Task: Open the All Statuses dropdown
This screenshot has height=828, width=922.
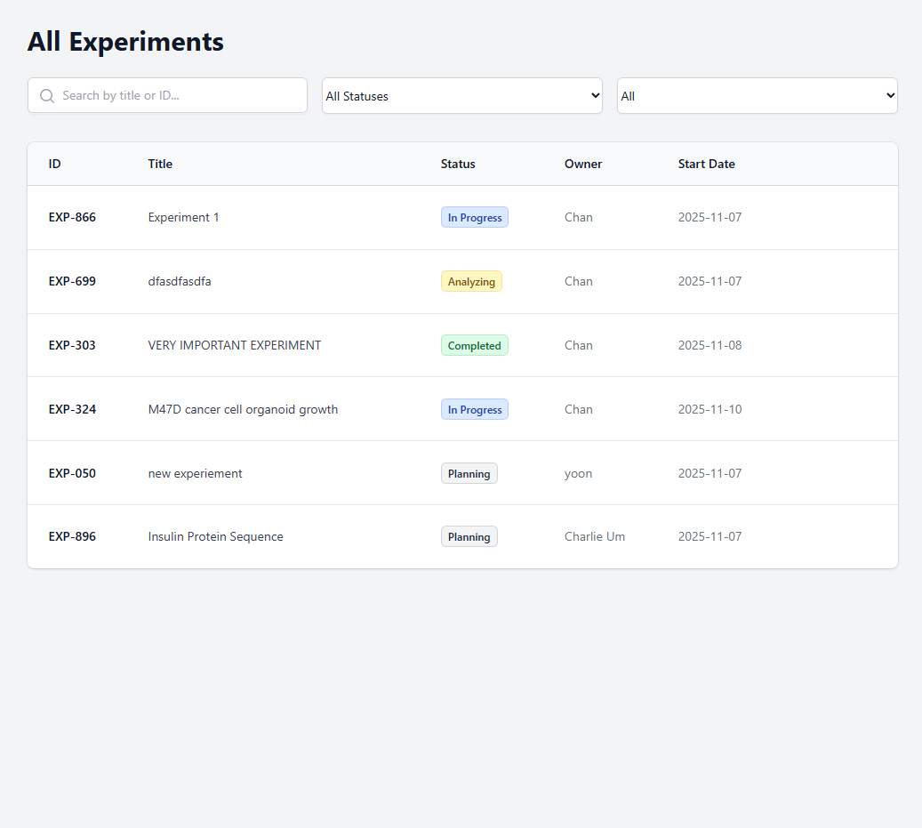Action: coord(461,95)
